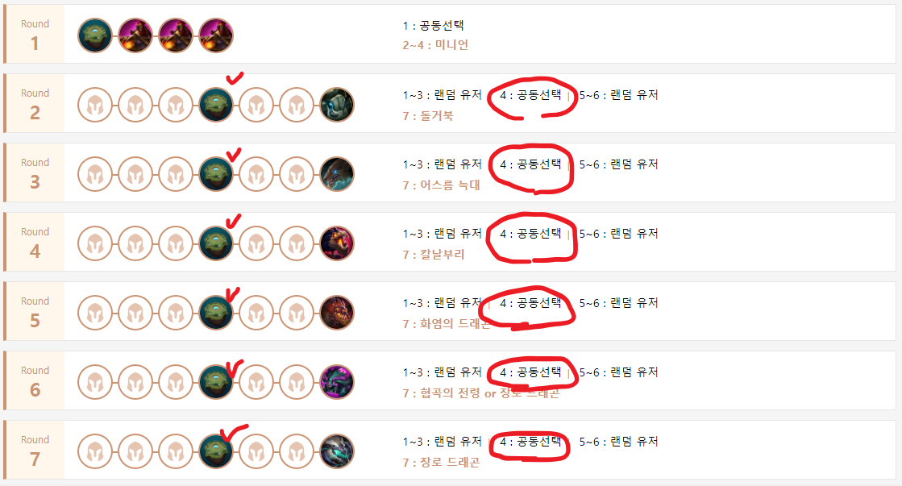Screen dimensions: 902x486
Task: Click the check-marked carousel icon in Round 7
Action: point(216,451)
